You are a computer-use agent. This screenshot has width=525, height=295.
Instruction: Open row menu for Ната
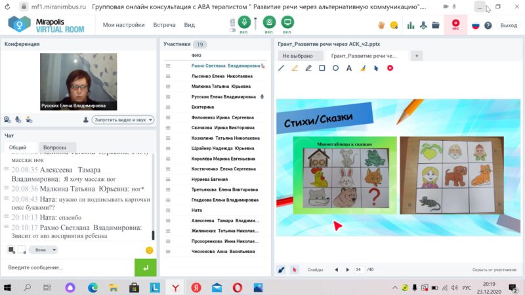pos(168,210)
